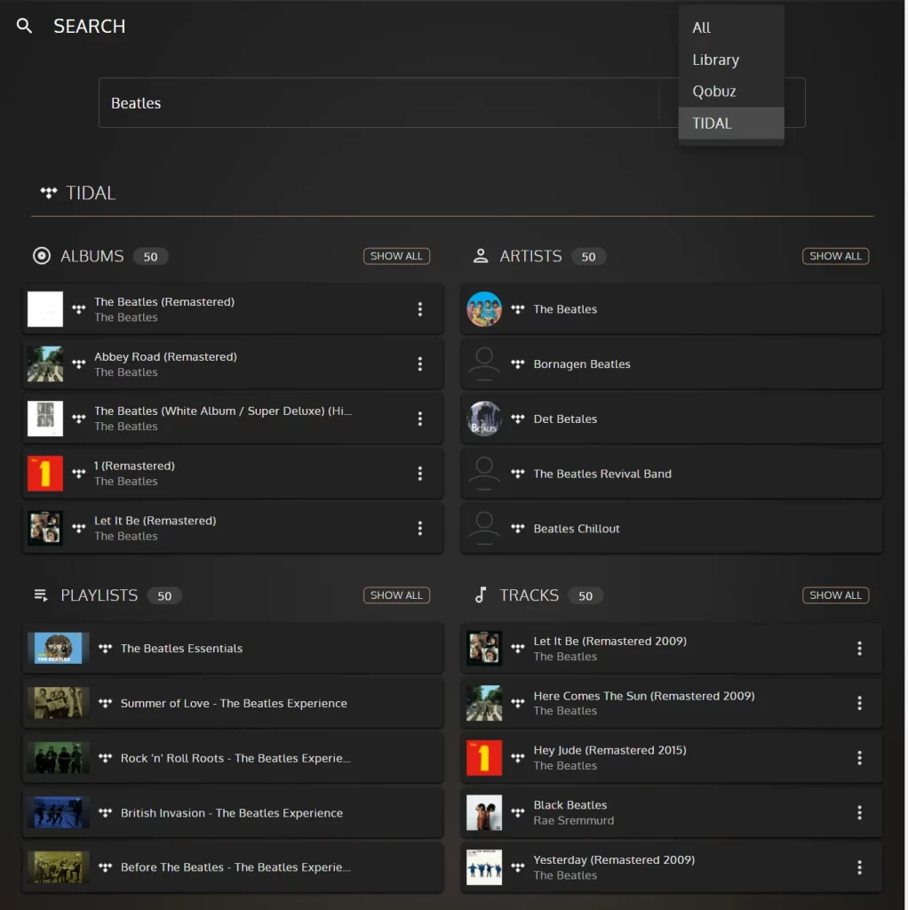Show all playlists results
Screen dimensions: 908x910
tap(396, 595)
